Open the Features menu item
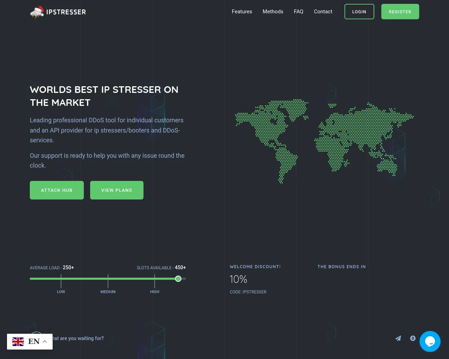 click(242, 12)
